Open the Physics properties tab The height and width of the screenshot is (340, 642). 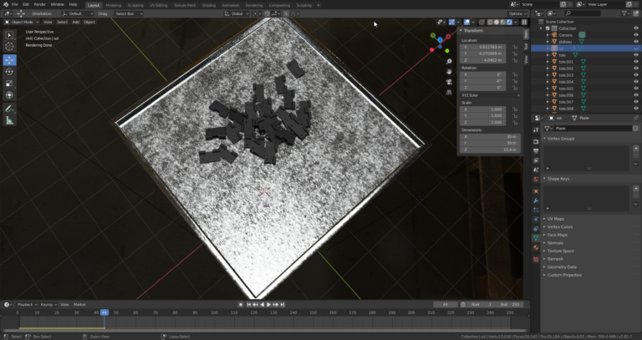(x=536, y=220)
